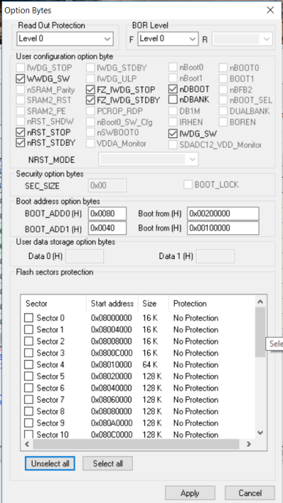Screen dimensions: 283x503
Task: Select the Sector 0 checkbox
Action: [x=29, y=318]
